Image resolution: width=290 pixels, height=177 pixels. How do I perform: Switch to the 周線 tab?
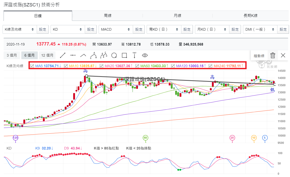[x=108, y=16]
